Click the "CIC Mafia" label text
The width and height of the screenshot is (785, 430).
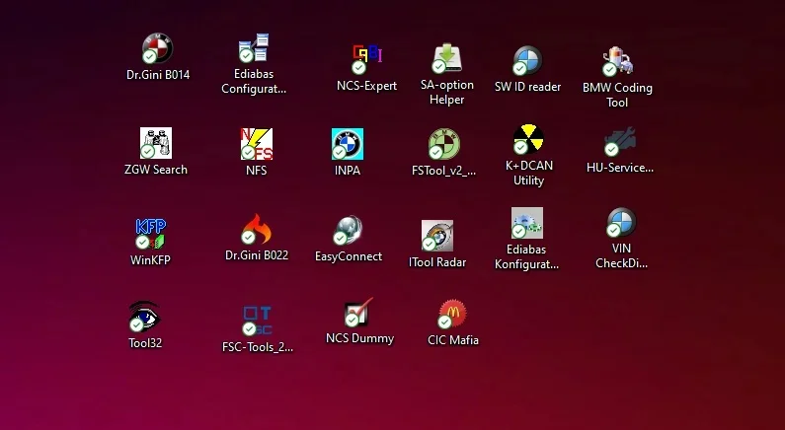click(x=453, y=340)
